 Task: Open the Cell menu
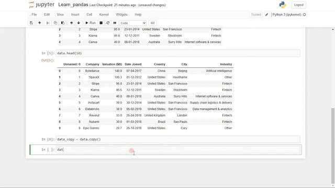89,15
